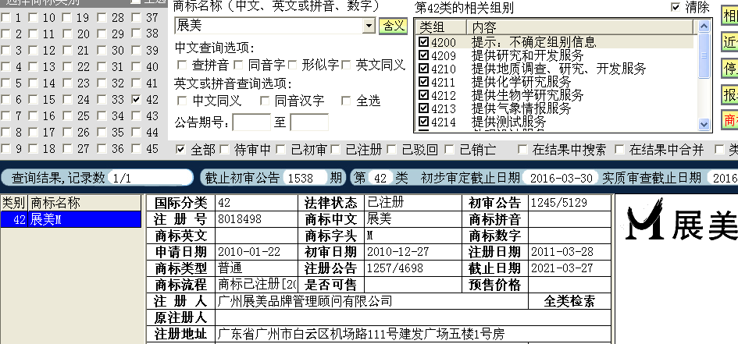Click 商标流程 status cell
Viewport: 738px width, 344px height.
258,285
